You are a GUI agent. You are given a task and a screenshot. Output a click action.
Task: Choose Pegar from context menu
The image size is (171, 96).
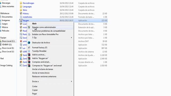tap(34, 94)
